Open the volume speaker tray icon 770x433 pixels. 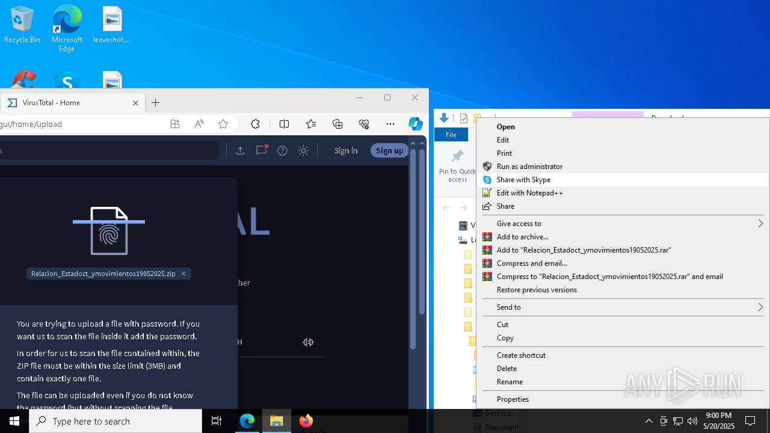692,421
